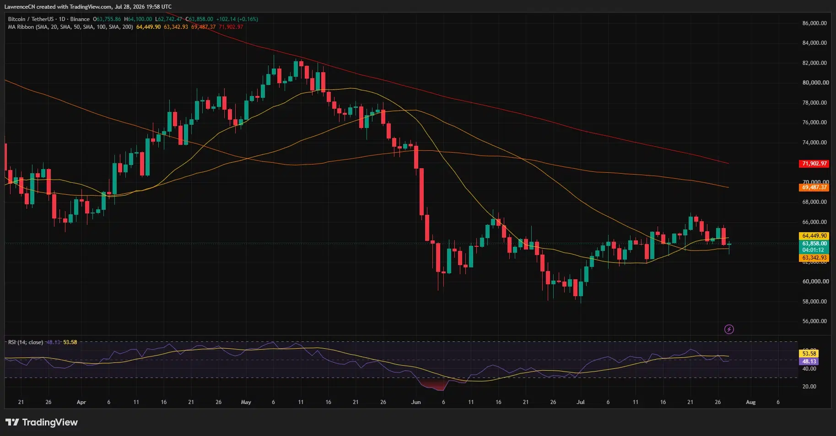Click the Jul label on time axis
The width and height of the screenshot is (836, 436).
tap(580, 403)
